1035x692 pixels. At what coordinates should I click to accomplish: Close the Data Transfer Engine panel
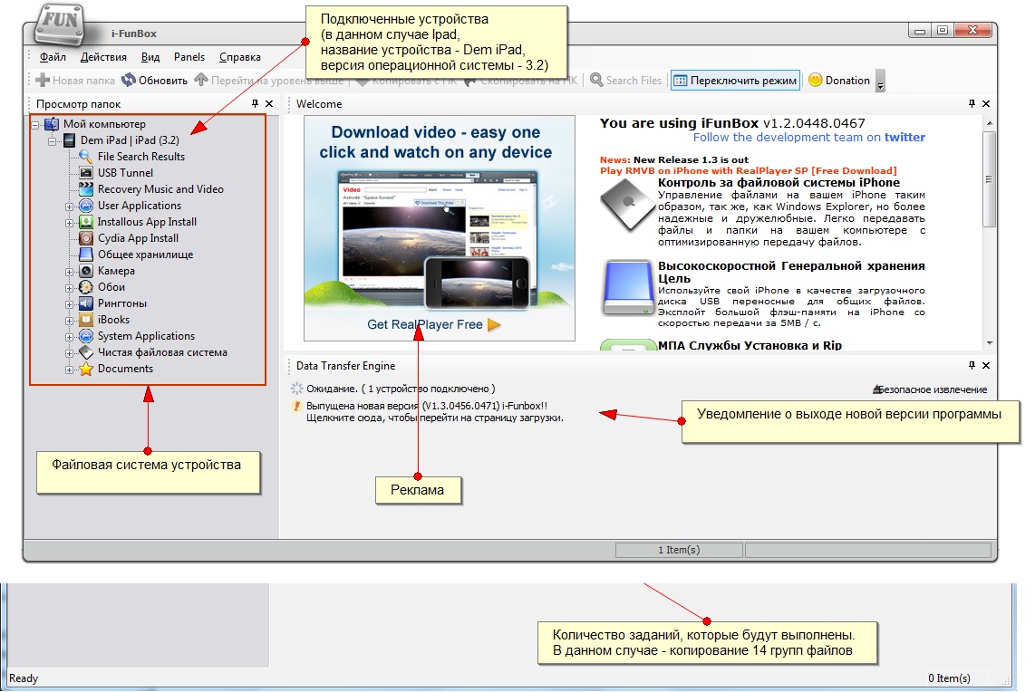click(986, 365)
